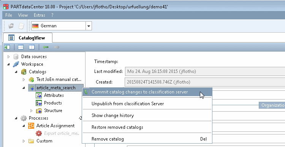This screenshot has width=285, height=147.
Task: Collapse the Workspace node
Action: tap(8, 64)
